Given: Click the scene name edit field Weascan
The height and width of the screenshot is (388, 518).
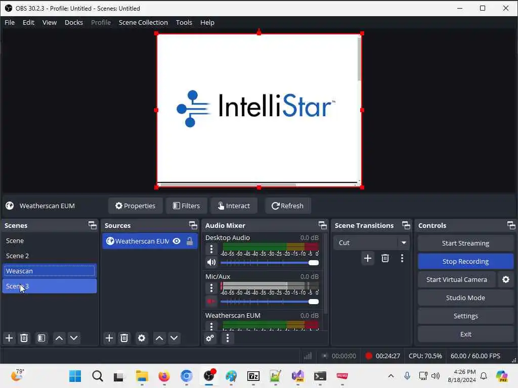Looking at the screenshot, I should pos(50,271).
